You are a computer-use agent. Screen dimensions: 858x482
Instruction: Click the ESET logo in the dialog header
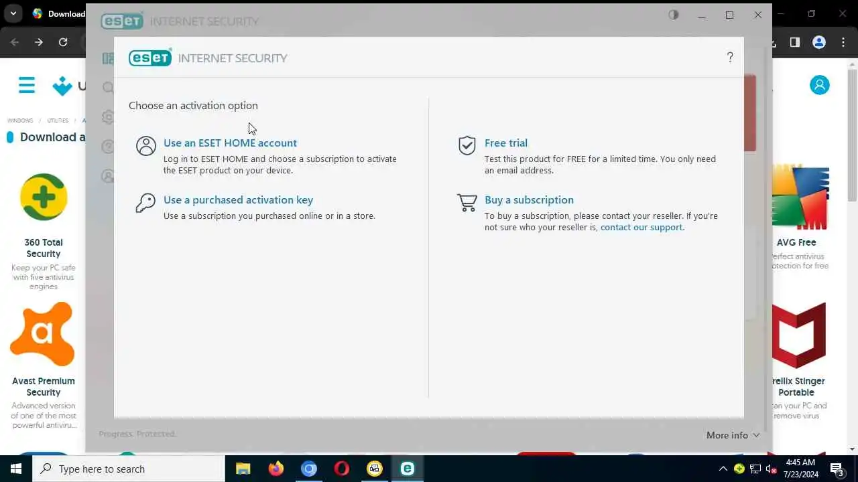click(150, 58)
